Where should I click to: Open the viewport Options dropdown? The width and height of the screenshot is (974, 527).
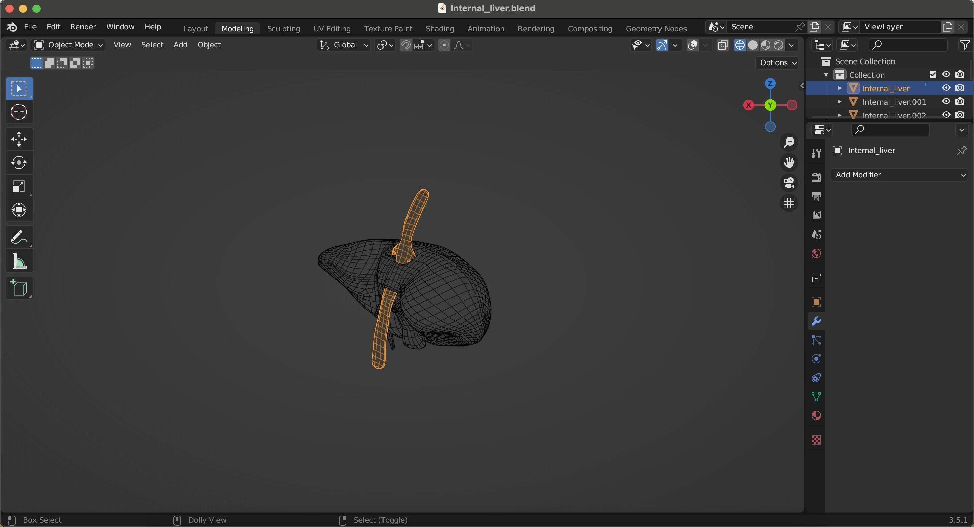pyautogui.click(x=778, y=63)
